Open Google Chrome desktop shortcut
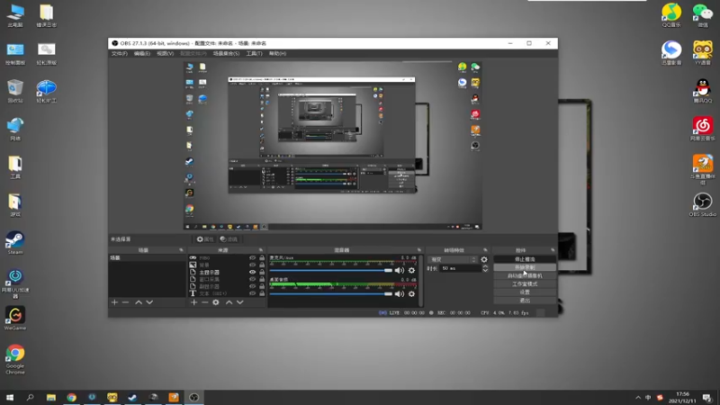 click(x=14, y=359)
